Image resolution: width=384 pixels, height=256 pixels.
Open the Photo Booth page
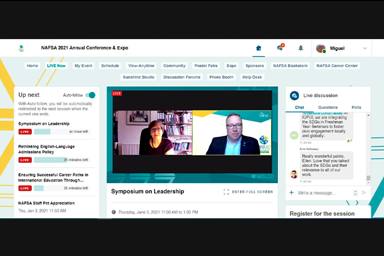pos(221,77)
